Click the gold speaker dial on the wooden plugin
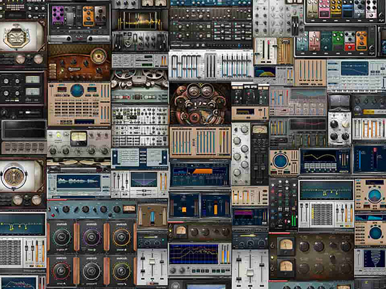Viewport: 386px width, 289px height. (98, 57)
